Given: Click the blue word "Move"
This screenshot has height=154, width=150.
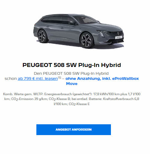Looking at the screenshot, I should (72, 84).
